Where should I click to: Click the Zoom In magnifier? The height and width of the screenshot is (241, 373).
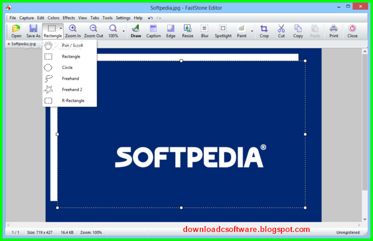(73, 31)
